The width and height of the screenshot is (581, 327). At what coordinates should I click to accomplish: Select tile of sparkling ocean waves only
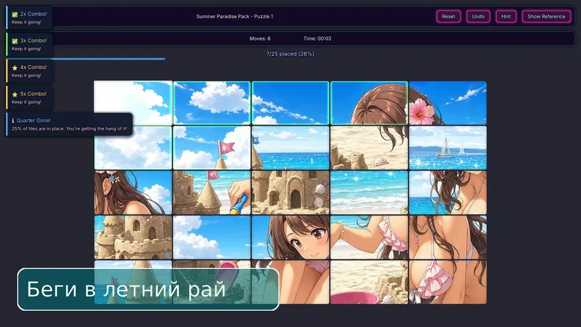pos(369,193)
